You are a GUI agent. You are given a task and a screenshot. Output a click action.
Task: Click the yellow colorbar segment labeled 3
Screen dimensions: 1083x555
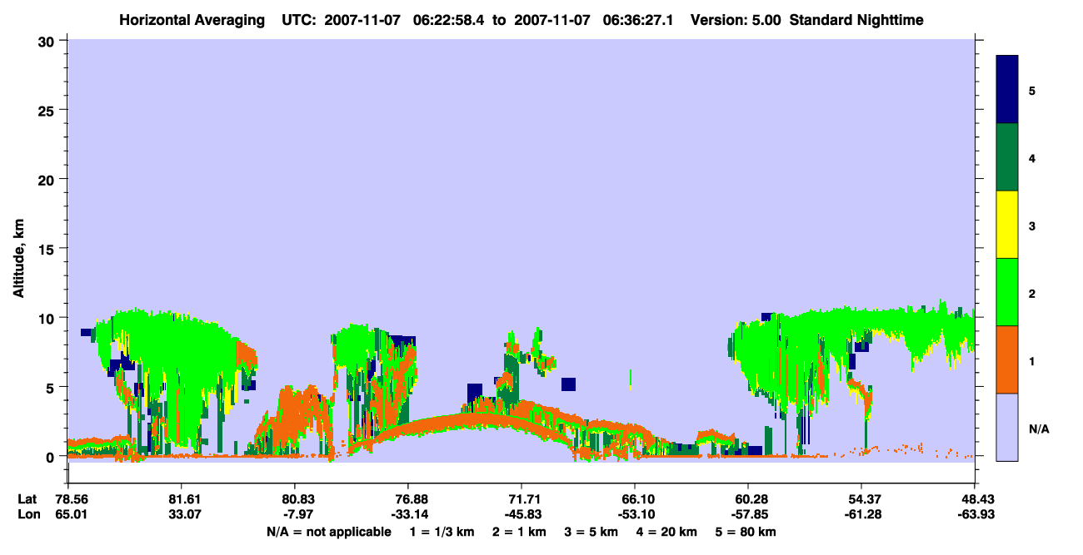(x=1007, y=225)
